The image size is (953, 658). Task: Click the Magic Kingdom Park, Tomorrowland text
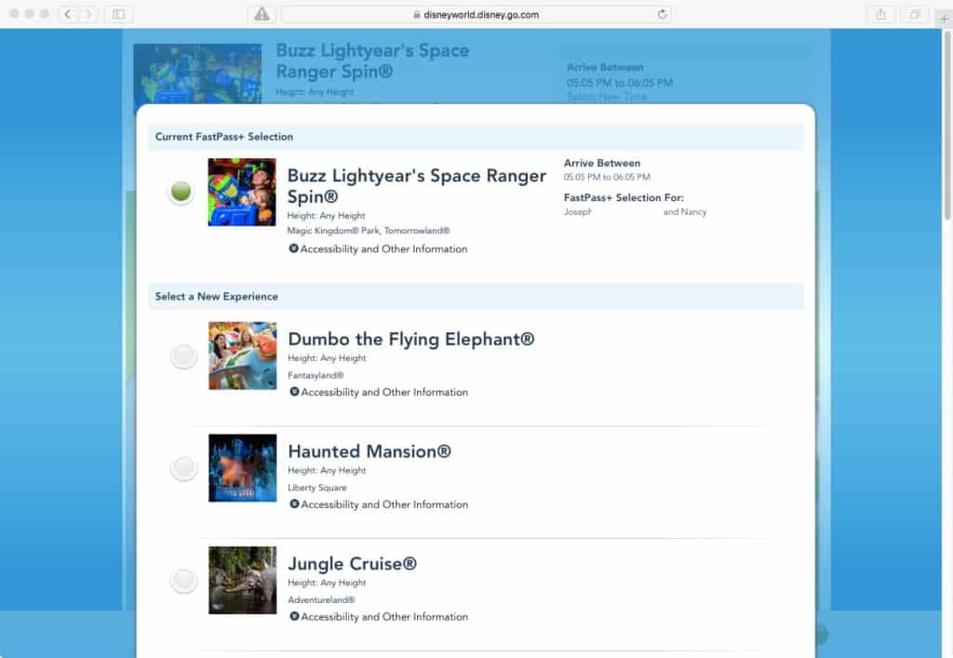369,230
